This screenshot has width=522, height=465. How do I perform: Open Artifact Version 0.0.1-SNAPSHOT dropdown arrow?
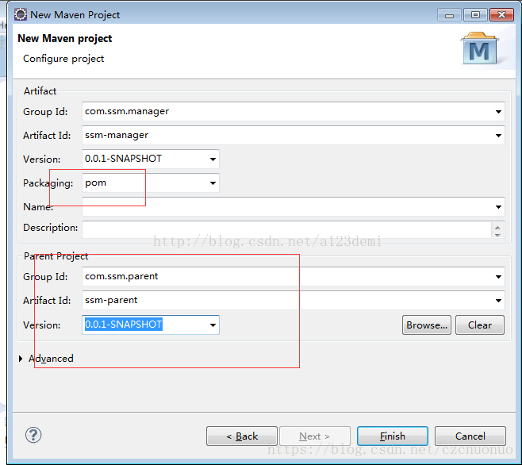pos(213,159)
